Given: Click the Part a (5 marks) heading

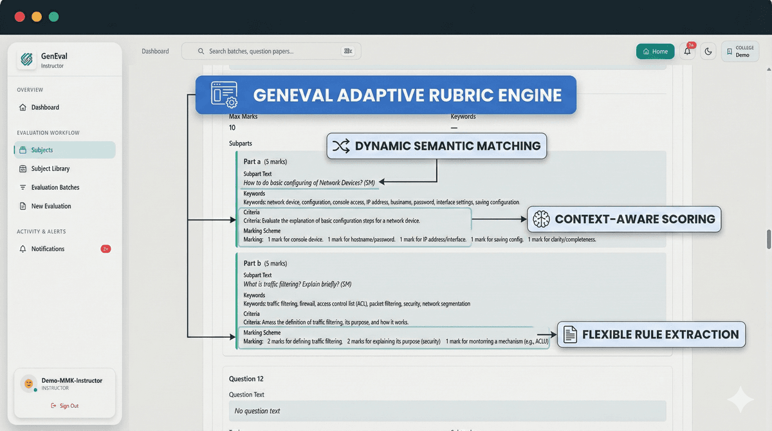Looking at the screenshot, I should pyautogui.click(x=265, y=161).
